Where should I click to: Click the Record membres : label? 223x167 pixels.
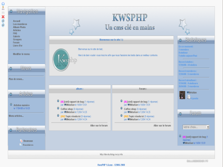(188, 71)
